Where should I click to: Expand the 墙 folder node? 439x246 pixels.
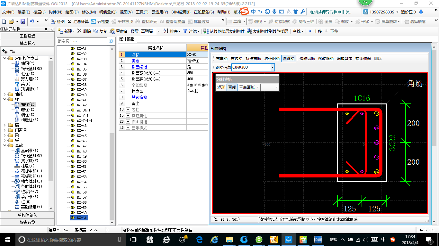pos(4,125)
